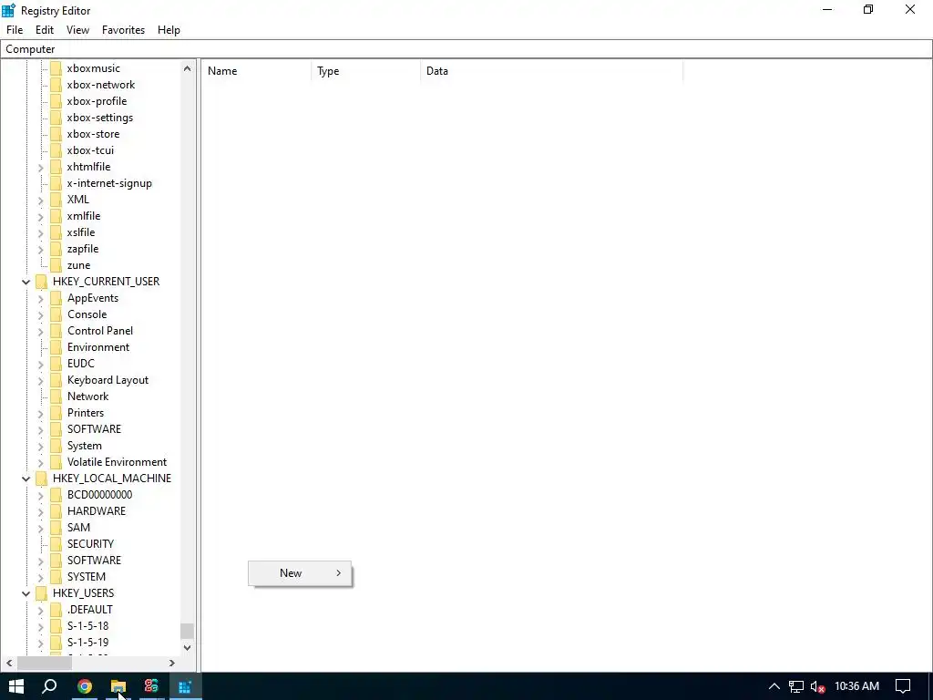Click the zune folder icon
Screen dimensions: 933x700
56,265
